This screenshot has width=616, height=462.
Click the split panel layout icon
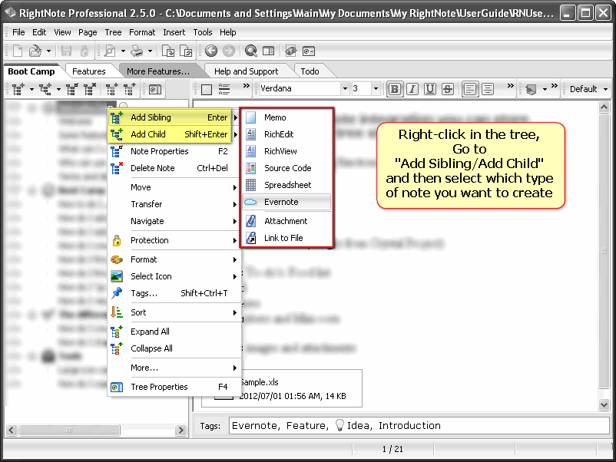[x=268, y=51]
